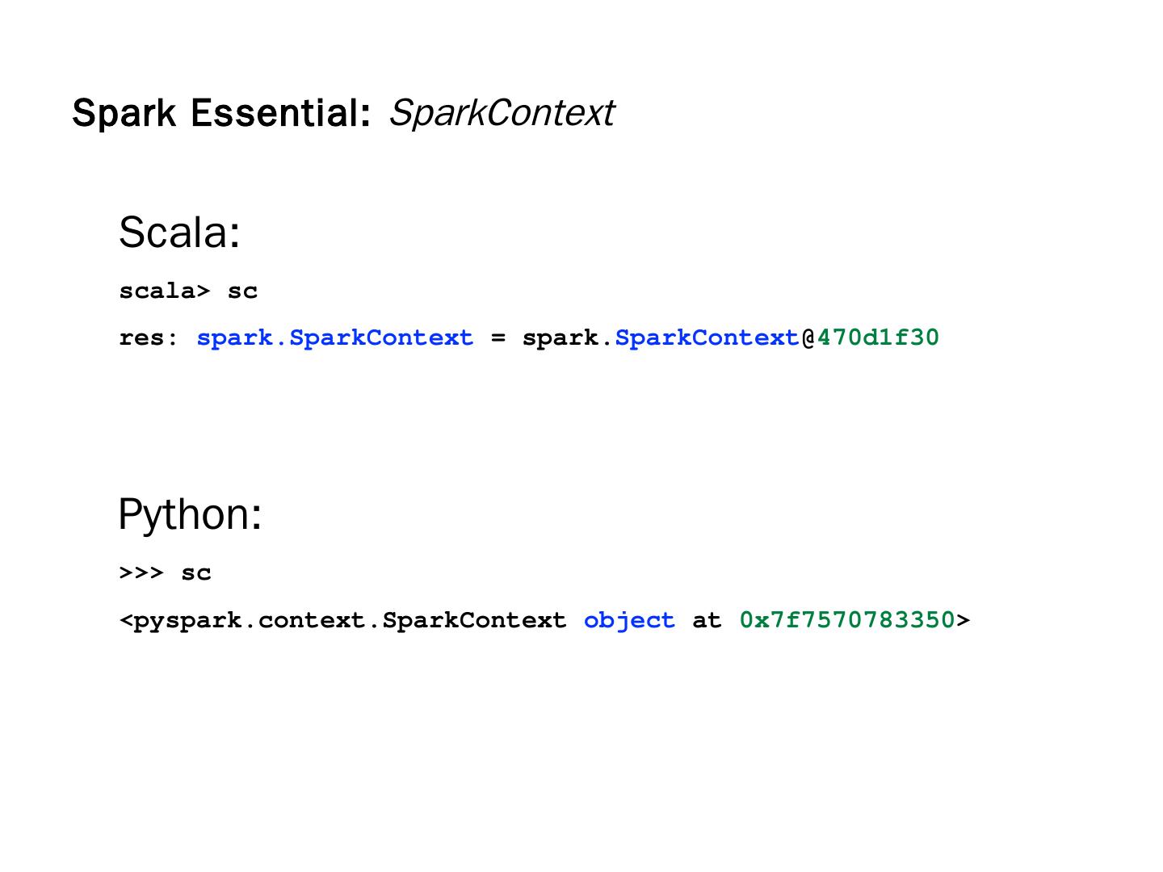
Task: Click the "res:" result label
Action: click(149, 337)
